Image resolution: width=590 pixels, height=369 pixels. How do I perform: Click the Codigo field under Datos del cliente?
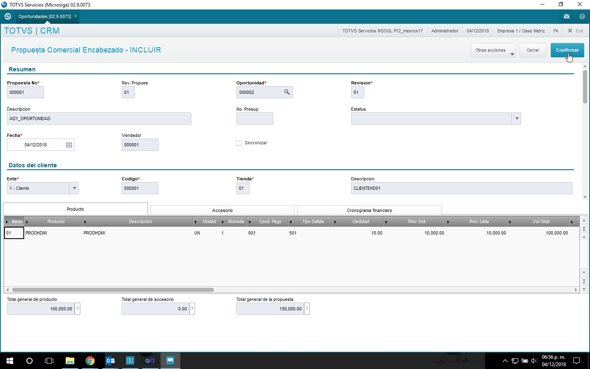point(140,188)
